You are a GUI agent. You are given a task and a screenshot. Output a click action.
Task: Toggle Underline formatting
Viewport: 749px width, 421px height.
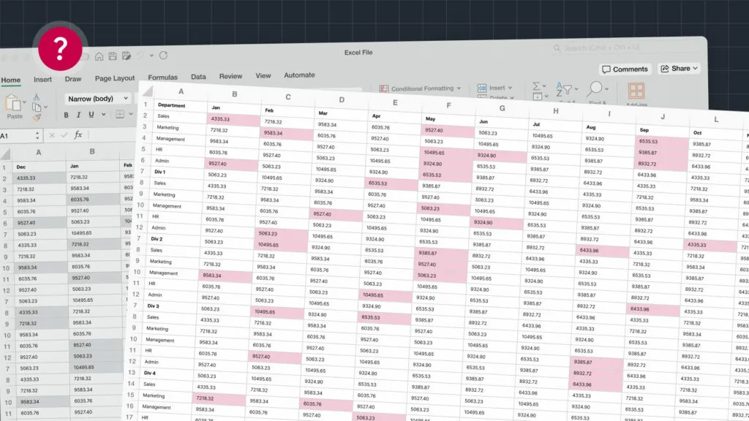tap(91, 115)
